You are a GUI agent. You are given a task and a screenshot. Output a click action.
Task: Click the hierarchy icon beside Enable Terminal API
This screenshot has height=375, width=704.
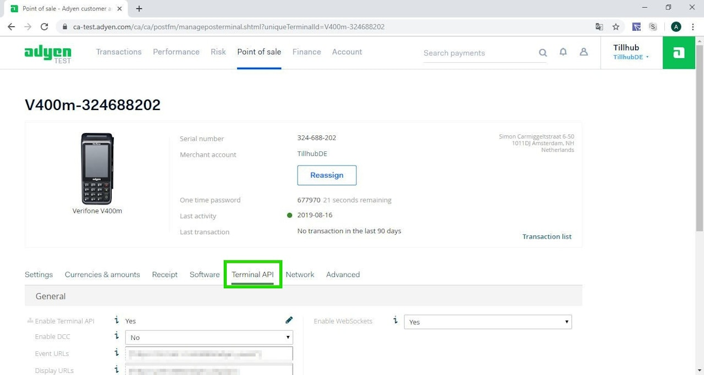(x=30, y=321)
